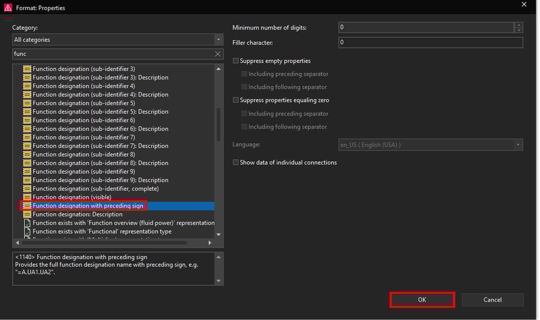
Task: Select Function designation (sub-identifier 5)
Action: pos(84,103)
